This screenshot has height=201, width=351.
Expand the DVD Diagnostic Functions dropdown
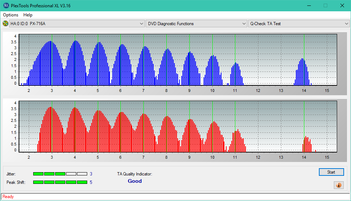point(196,23)
